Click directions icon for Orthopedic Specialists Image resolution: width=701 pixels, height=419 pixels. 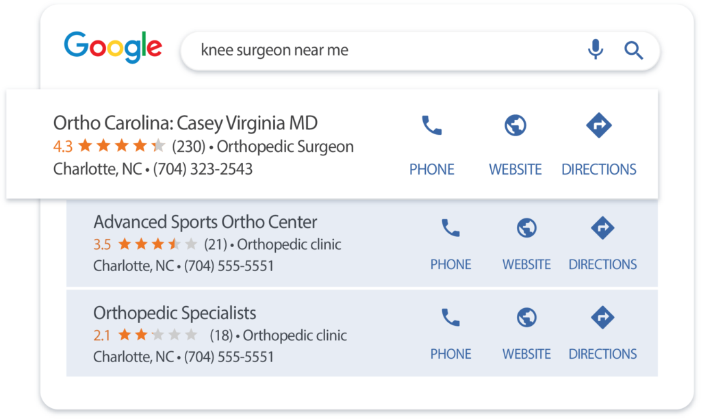coord(602,318)
